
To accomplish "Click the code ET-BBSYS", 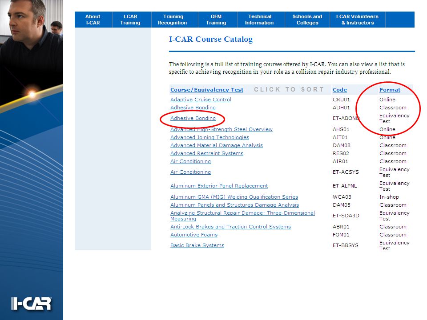I will (345, 245).
